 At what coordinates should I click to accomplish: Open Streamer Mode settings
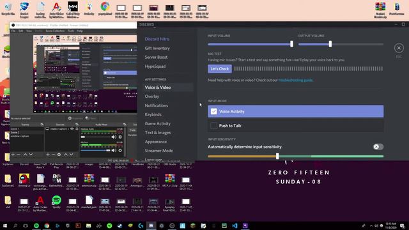158,151
